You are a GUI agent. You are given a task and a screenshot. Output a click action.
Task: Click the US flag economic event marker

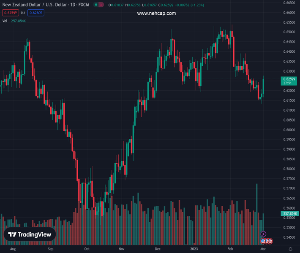tap(263, 241)
